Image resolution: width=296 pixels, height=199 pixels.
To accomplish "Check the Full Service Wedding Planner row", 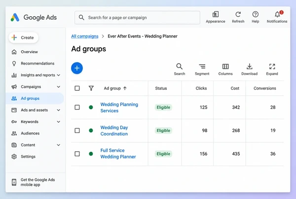I will (77, 154).
